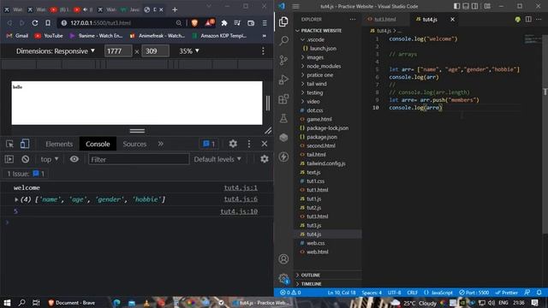This screenshot has height=308, width=548.
Task: Open editor More Actions ellipsis
Action: click(x=539, y=19)
